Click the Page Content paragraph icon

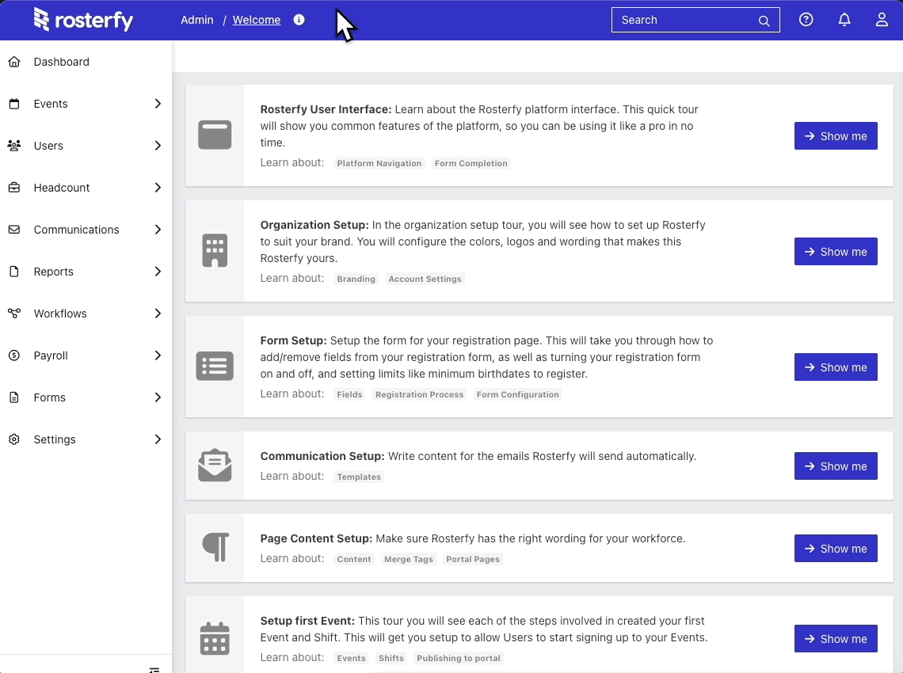(215, 547)
